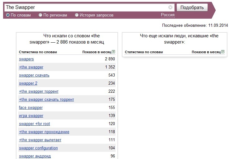229x159 pixels.
Task: Click the value 155 for face swapper
Action: point(112,107)
